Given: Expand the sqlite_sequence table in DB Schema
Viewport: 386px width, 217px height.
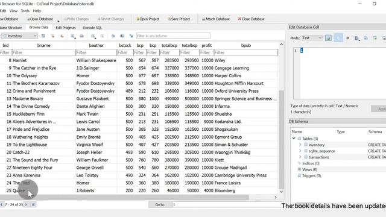Looking at the screenshot, I should [300, 151].
